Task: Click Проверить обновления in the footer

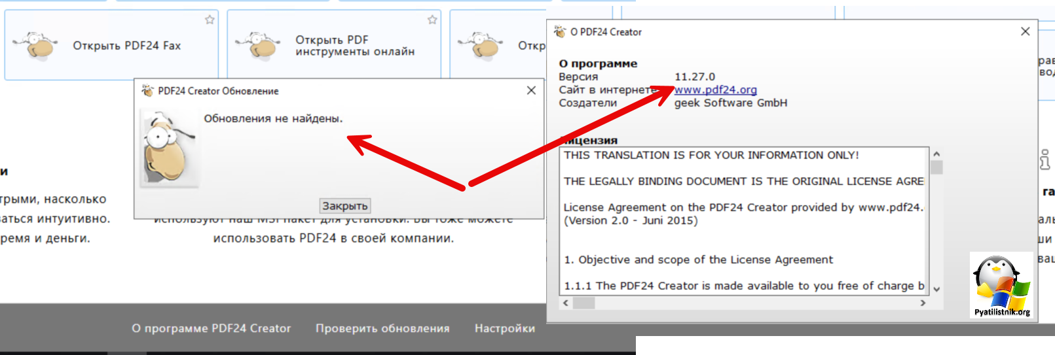Action: pyautogui.click(x=382, y=328)
